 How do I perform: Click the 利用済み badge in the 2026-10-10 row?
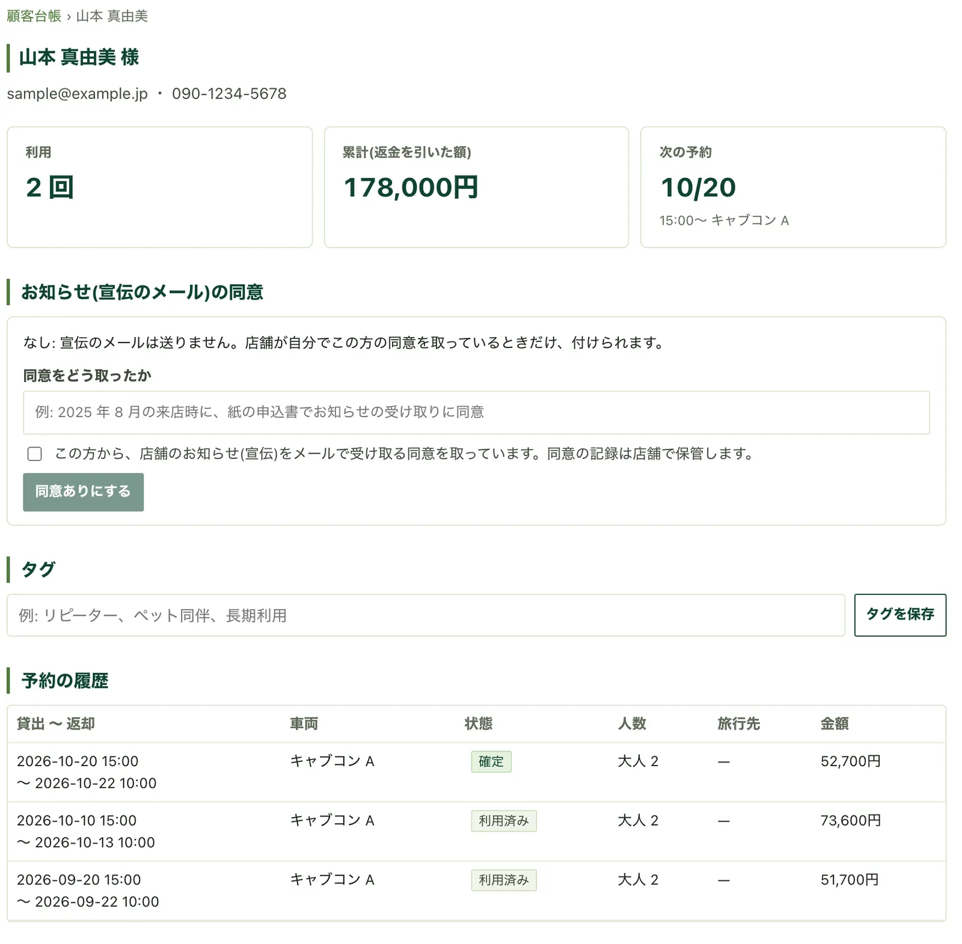(503, 821)
